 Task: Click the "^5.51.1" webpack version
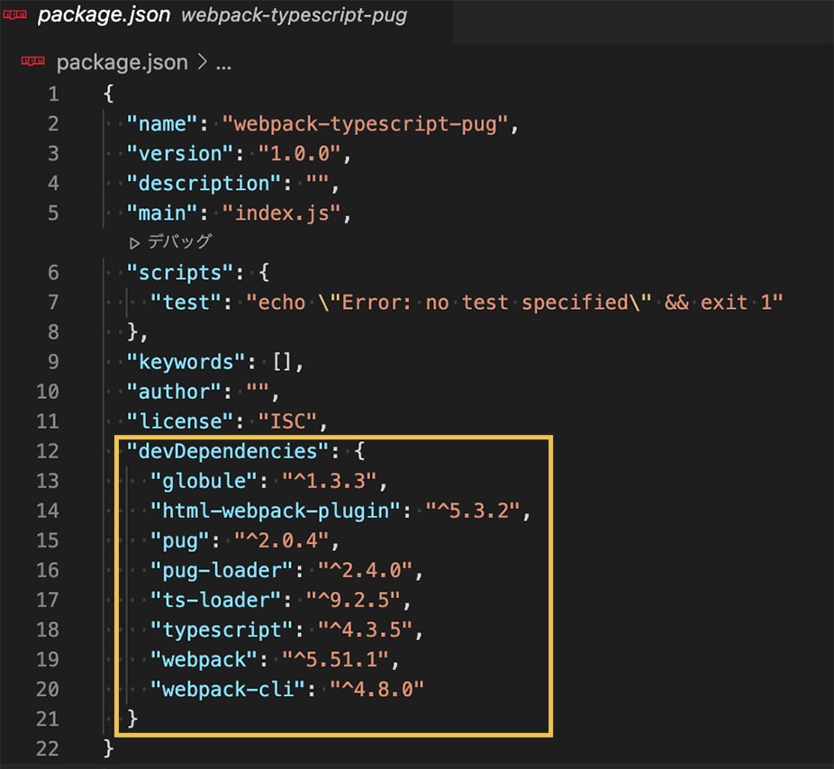click(335, 660)
